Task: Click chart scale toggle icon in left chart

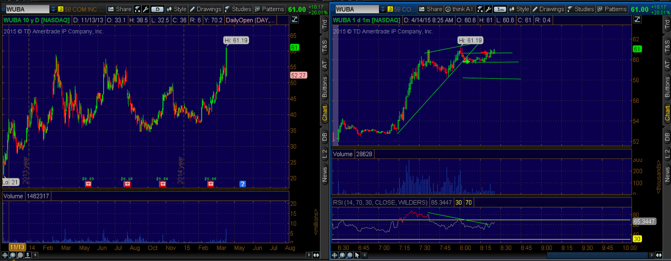Action: pyautogui.click(x=294, y=20)
